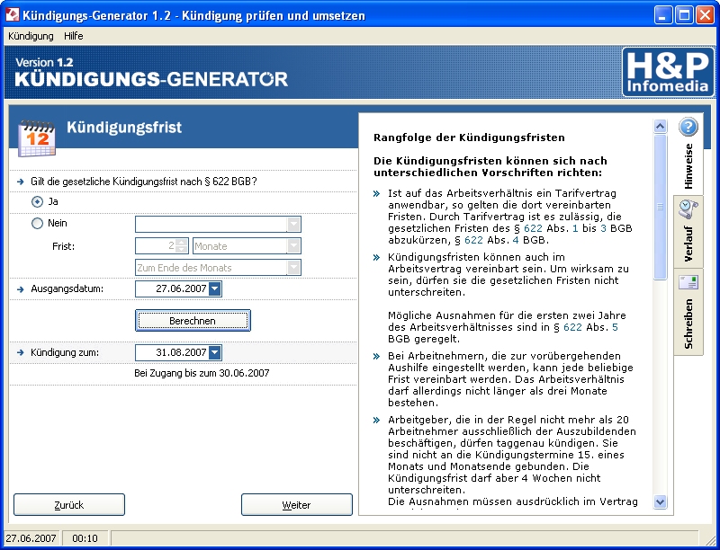
Task: Switch to the Schreiben tab
Action: (688, 312)
